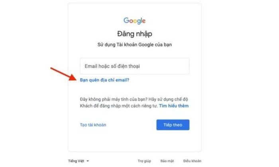This screenshot has width=279, height=167.
Task: Click the letter G of the Google logo
Action: pos(126,20)
